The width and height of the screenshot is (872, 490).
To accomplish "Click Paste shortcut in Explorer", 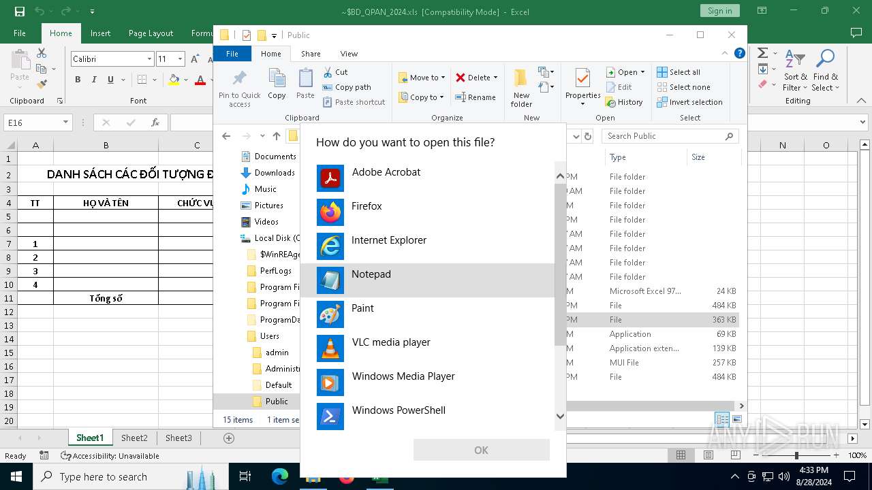I will (354, 102).
